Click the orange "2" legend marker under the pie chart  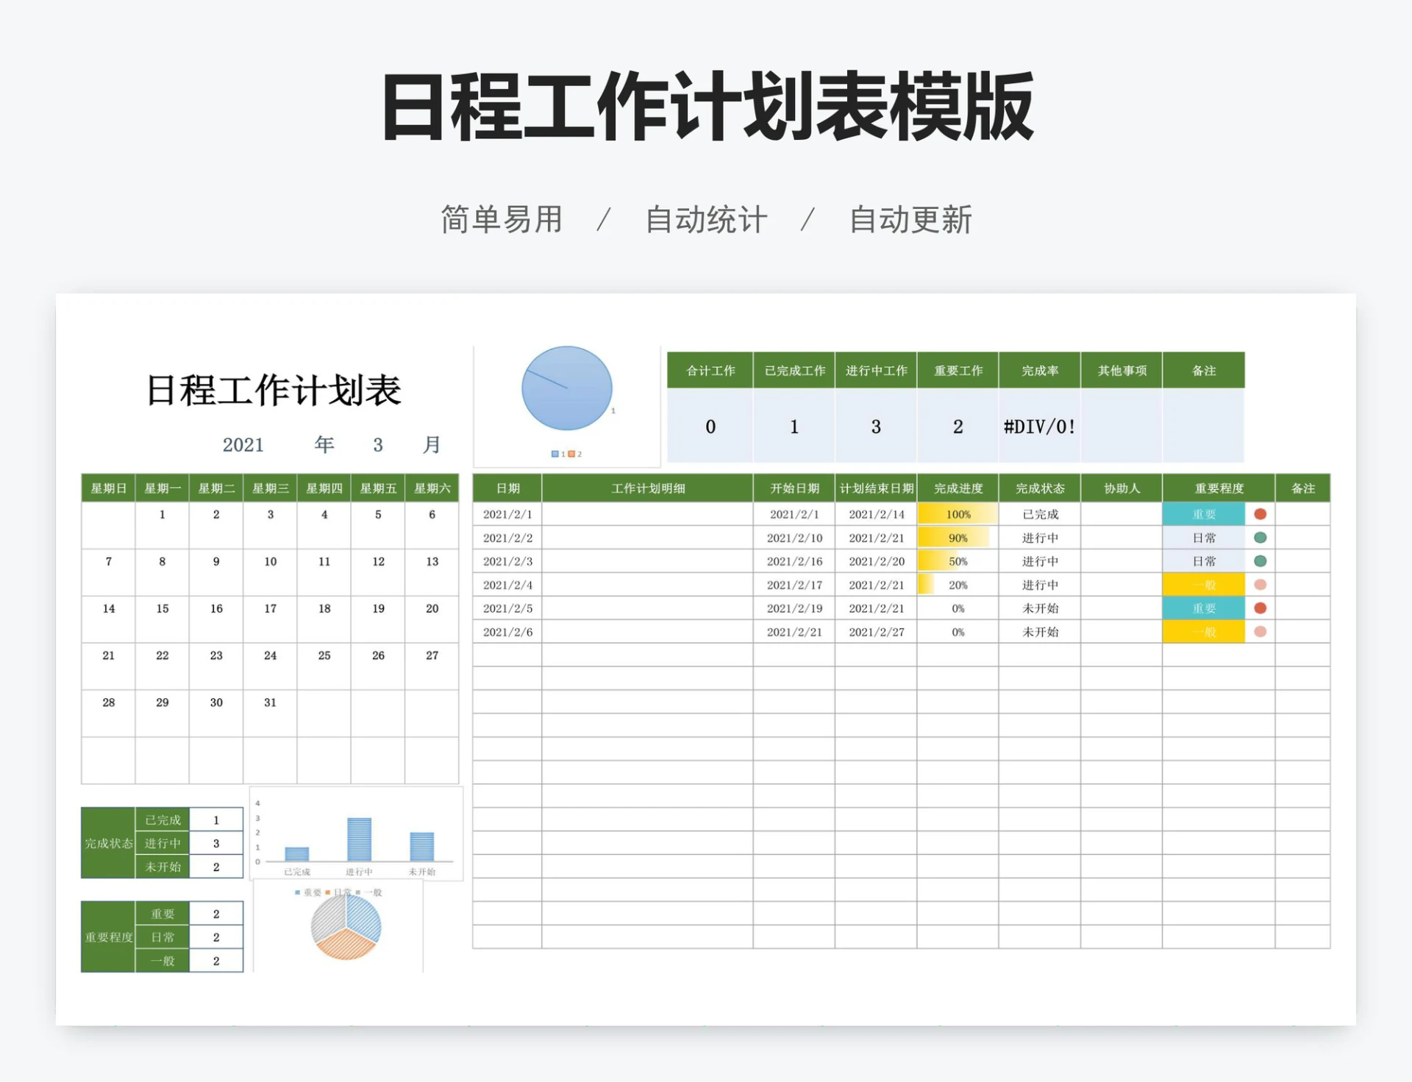(573, 454)
